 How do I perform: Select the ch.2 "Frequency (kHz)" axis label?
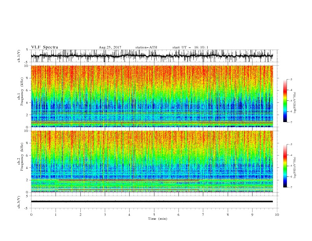(22, 156)
